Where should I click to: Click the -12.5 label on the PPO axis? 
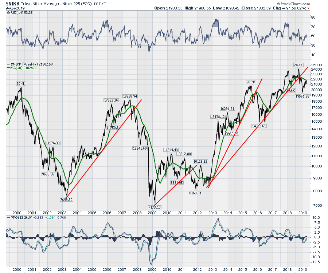316,262
